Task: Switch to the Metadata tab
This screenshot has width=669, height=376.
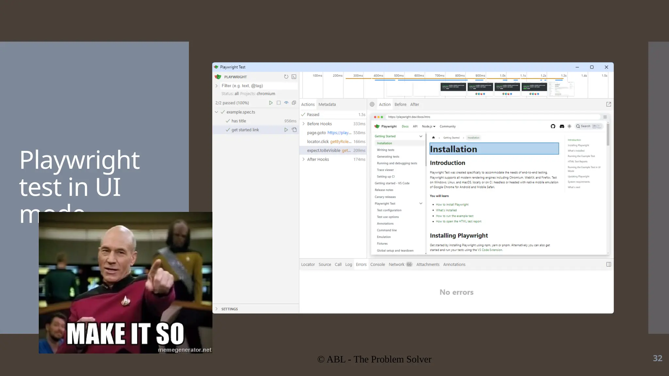Action: [x=327, y=104]
